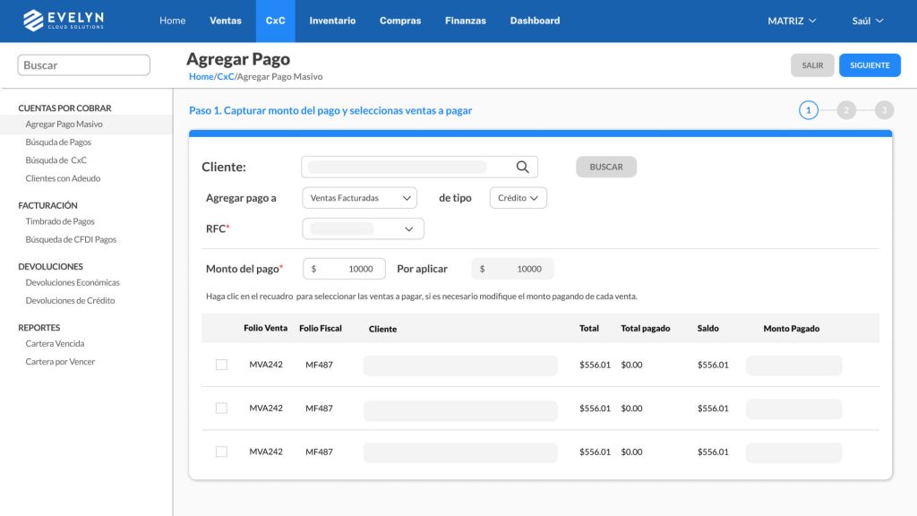The image size is (917, 516).
Task: Follow the CxC breadcrumb link
Action: (225, 77)
